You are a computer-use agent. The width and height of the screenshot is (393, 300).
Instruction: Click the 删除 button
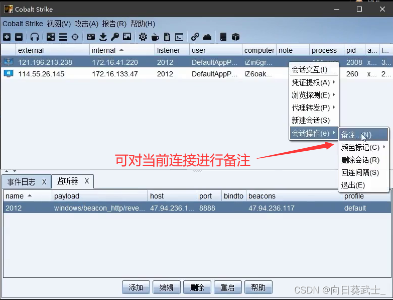197,287
